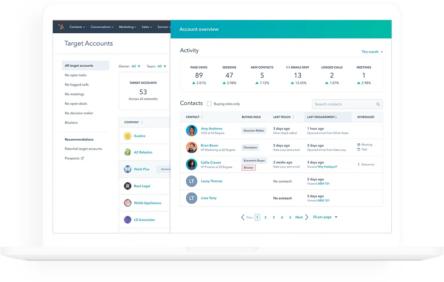Click the search magnifier icon in contacts
444x282 pixels.
click(378, 104)
